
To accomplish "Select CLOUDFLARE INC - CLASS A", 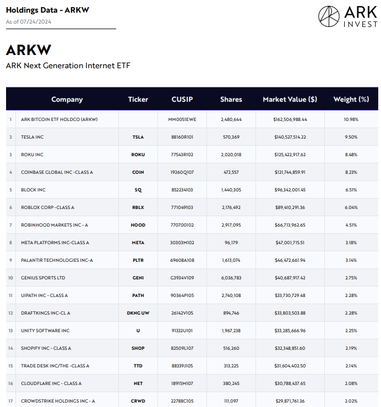I will click(x=51, y=383).
